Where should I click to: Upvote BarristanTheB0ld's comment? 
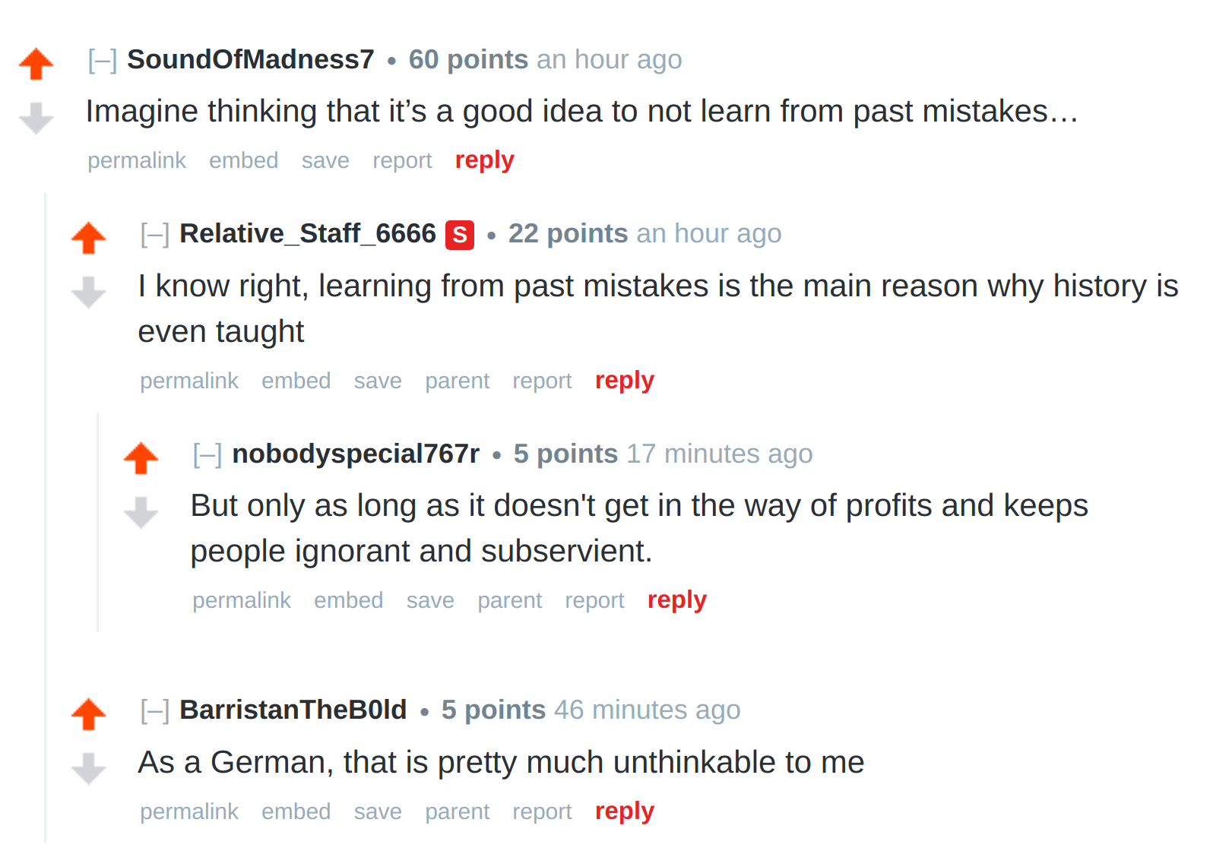[x=88, y=714]
